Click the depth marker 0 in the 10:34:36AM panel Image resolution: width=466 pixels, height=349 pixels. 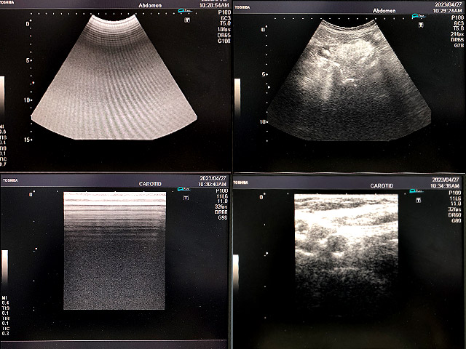coord(262,197)
